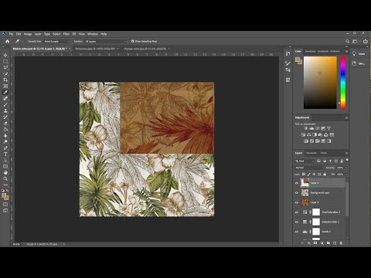The width and height of the screenshot is (371, 278).
Task: Toggle the layer filter on/off switch
Action: (x=347, y=161)
